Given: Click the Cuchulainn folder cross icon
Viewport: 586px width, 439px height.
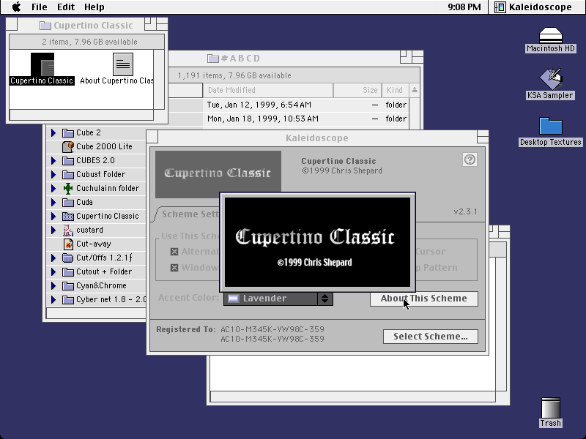Looking at the screenshot, I should pyautogui.click(x=68, y=189).
